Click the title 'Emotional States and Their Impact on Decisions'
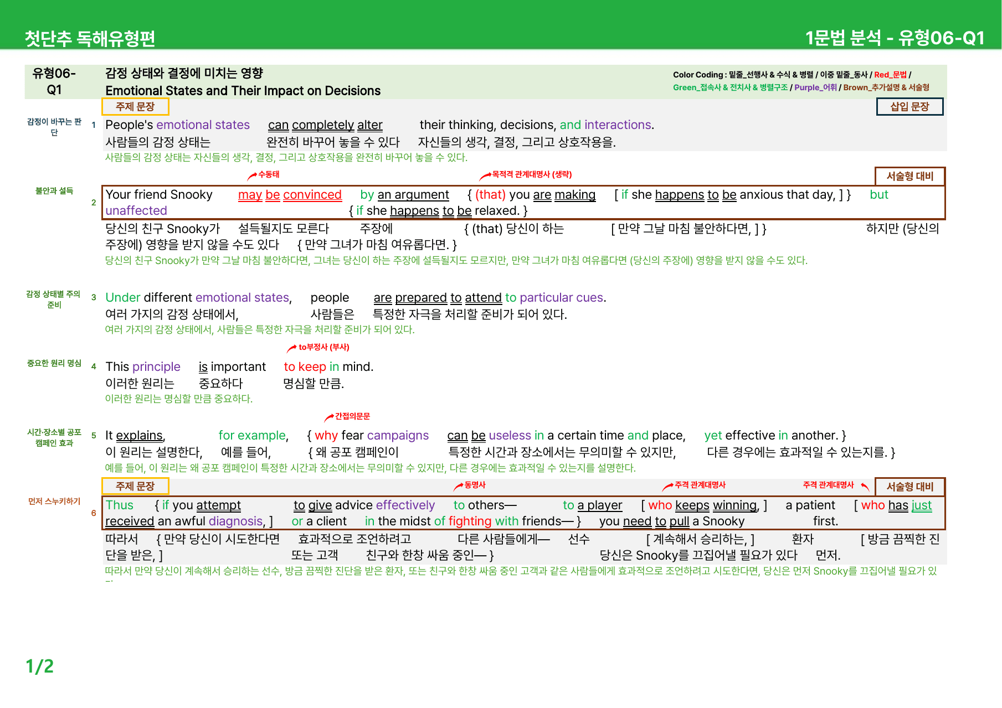Screen dimensions: 1002x708 click(x=243, y=91)
